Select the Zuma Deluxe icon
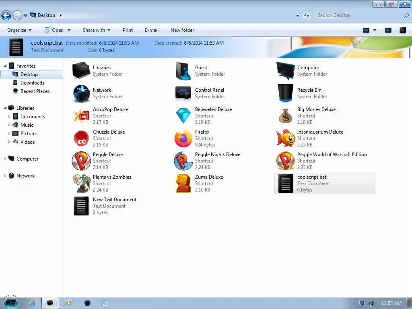Screen dimensions: 412x309 [183, 183]
